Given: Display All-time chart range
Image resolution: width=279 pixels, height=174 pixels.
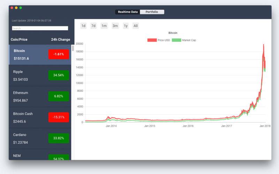Looking at the screenshot, I should (136, 26).
